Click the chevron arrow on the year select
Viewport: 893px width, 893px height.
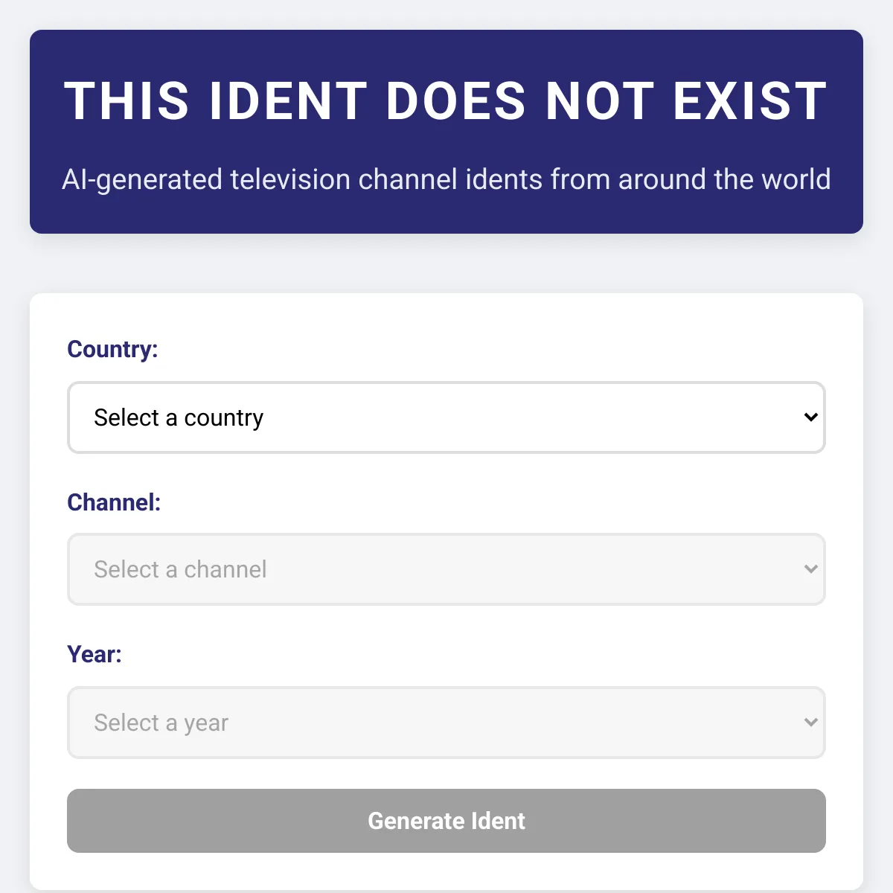click(811, 723)
